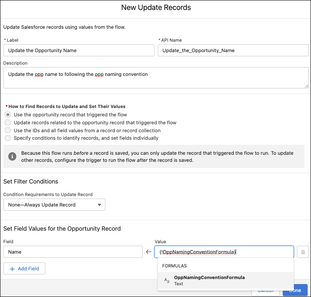The width and height of the screenshot is (311, 297).
Task: Choose 'Use the IDs and all field values' option
Action: [8, 130]
